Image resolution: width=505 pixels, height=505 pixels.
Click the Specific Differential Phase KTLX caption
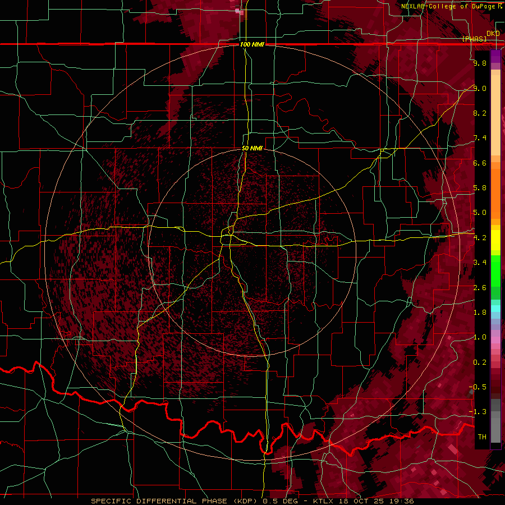tap(252, 501)
